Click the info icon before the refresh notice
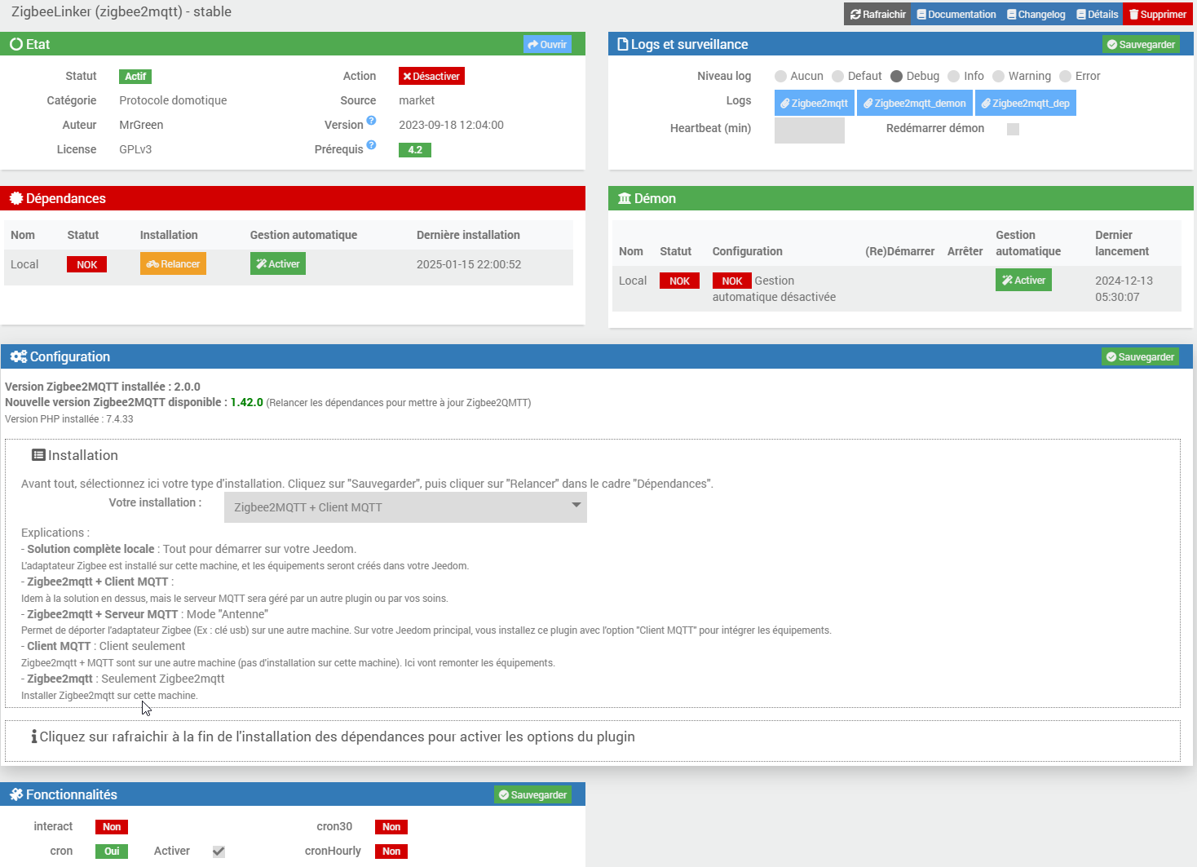 [34, 737]
